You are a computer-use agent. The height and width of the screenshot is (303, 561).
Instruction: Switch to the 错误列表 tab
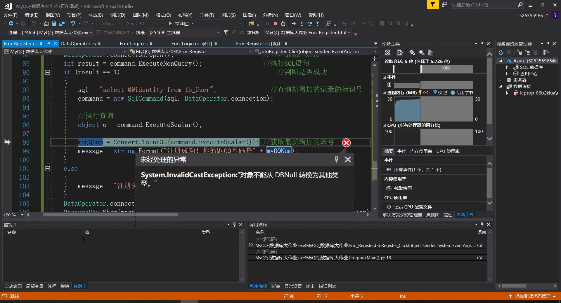[x=327, y=286]
